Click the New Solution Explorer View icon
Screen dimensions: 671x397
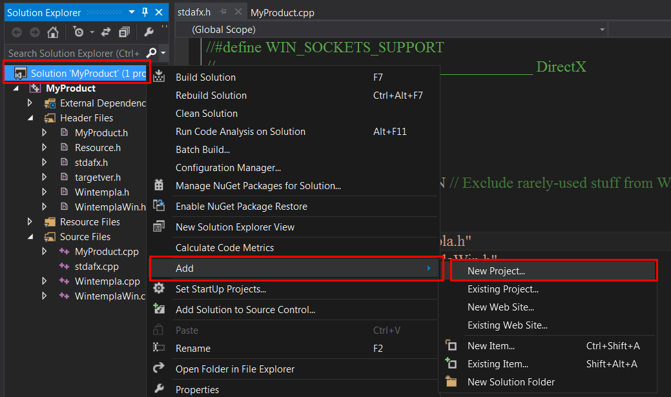(x=159, y=227)
